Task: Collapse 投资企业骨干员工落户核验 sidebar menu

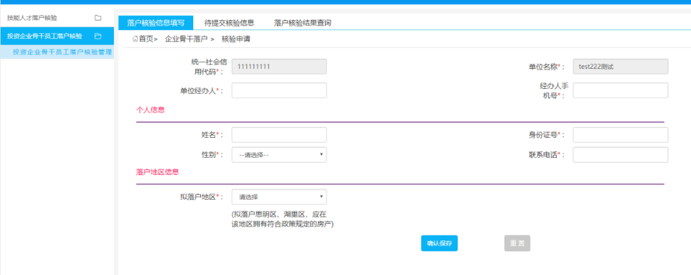Action: coord(57,36)
